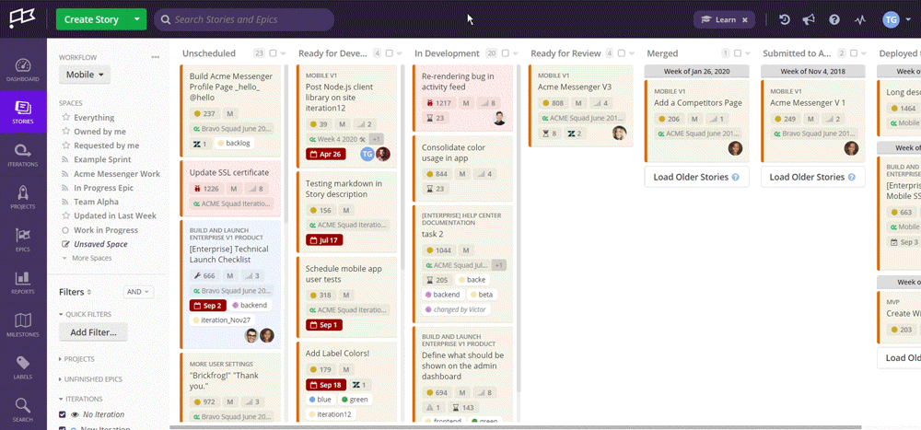Click the green label on Add Label Colors card
921x430 pixels.
pyautogui.click(x=355, y=400)
